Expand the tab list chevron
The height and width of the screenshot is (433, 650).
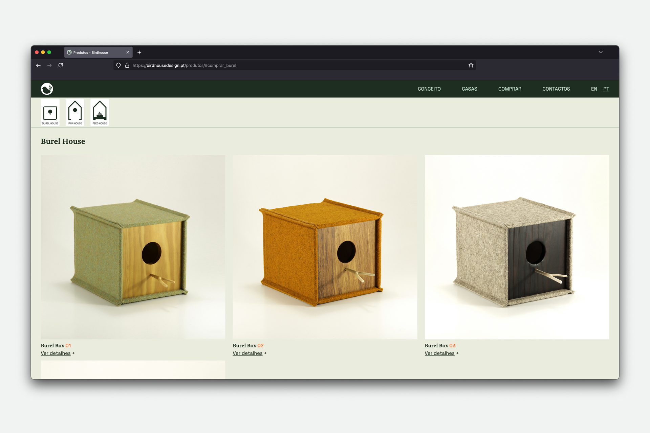tap(601, 52)
